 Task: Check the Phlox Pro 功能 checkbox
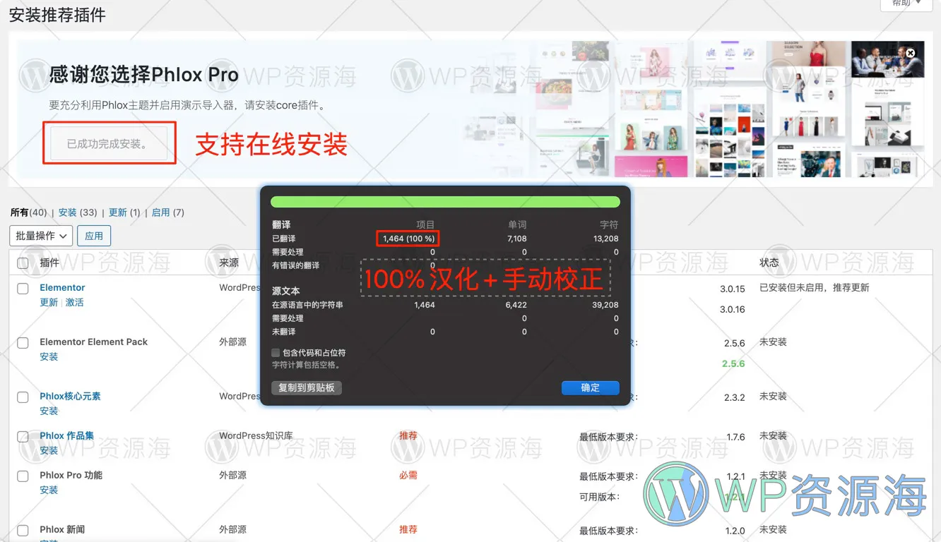click(x=22, y=476)
